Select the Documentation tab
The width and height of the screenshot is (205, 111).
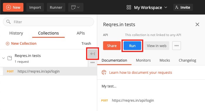point(114,60)
